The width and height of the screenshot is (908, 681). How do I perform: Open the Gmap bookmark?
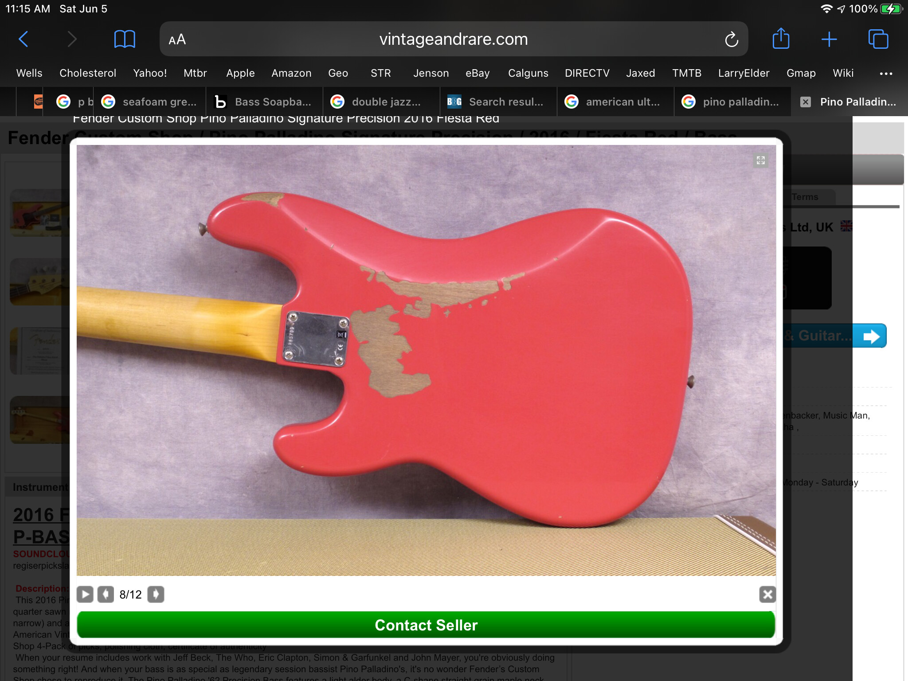click(x=801, y=73)
